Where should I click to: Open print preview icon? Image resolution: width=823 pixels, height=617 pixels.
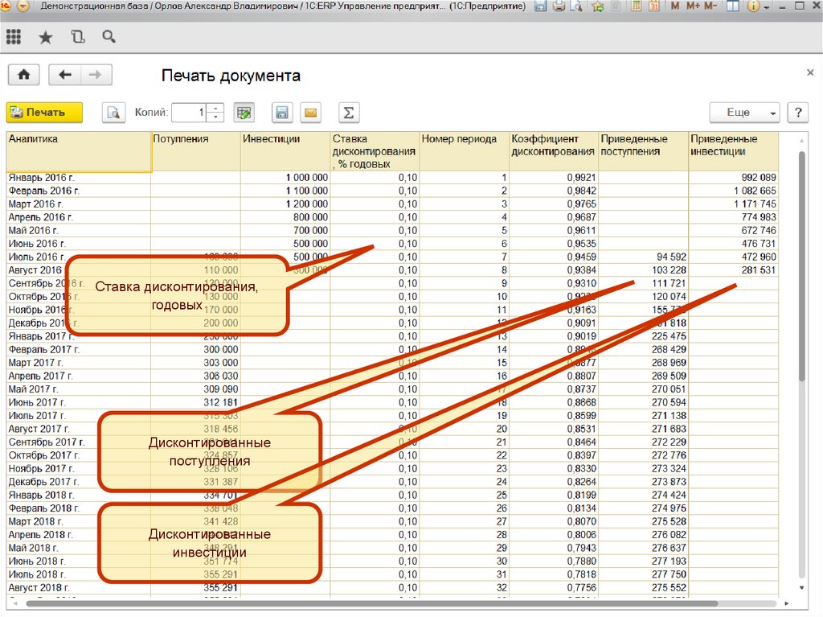pyautogui.click(x=114, y=113)
